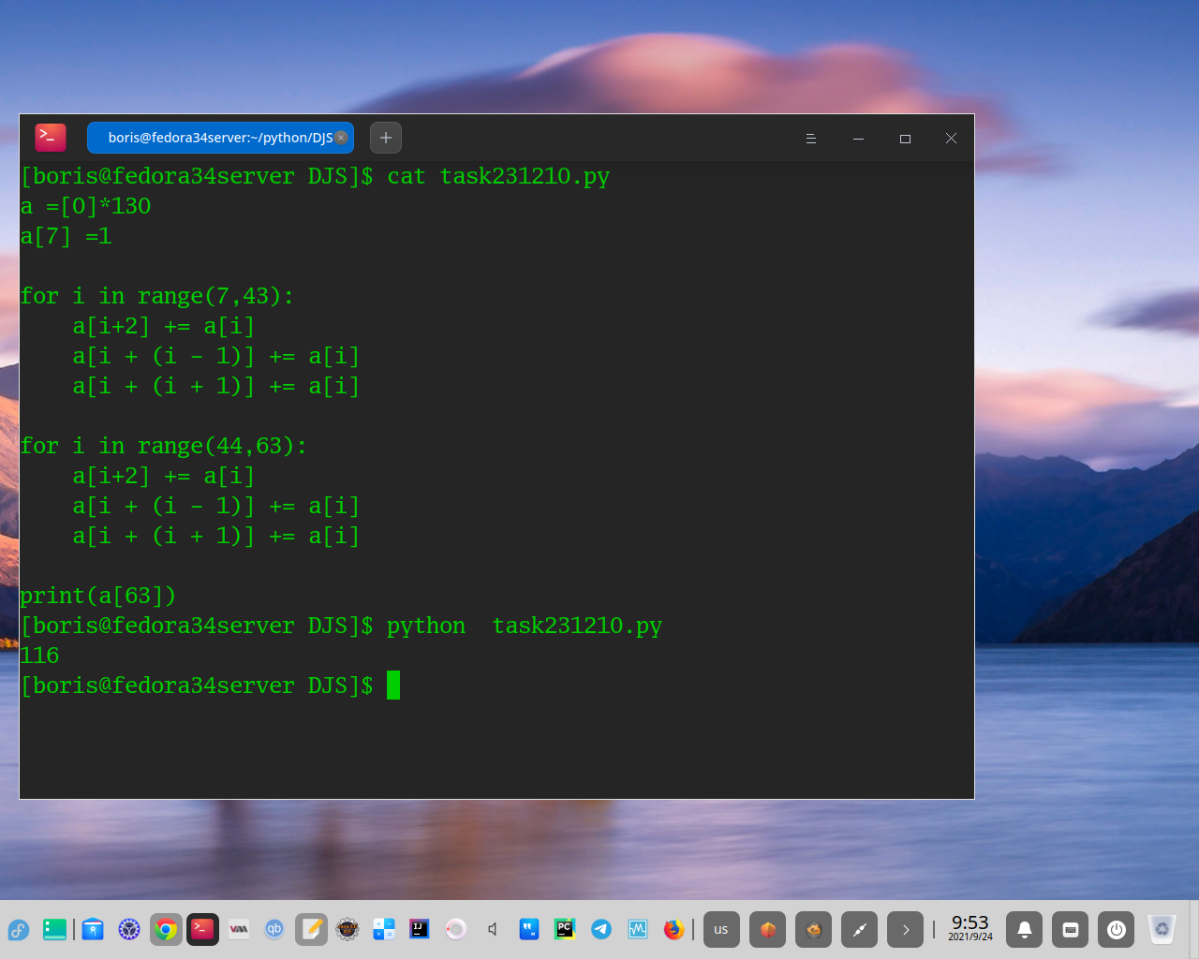Toggle the virtual keyboard

tap(1071, 929)
